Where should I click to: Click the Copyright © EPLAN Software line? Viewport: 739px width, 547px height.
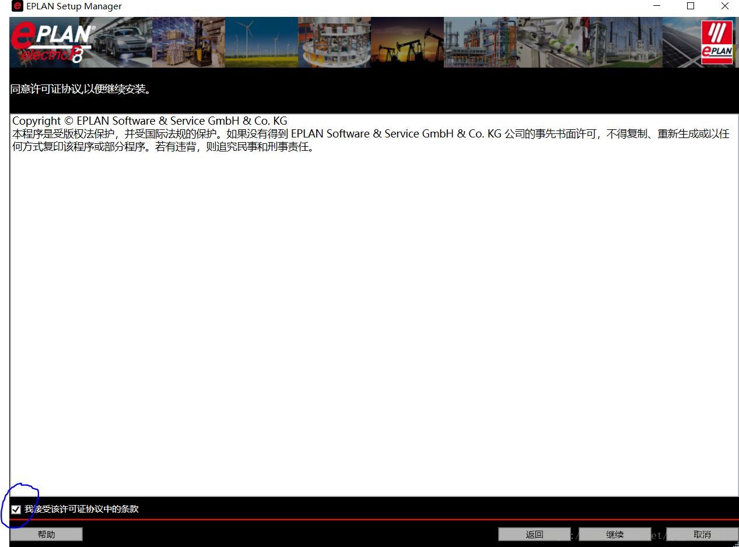150,121
